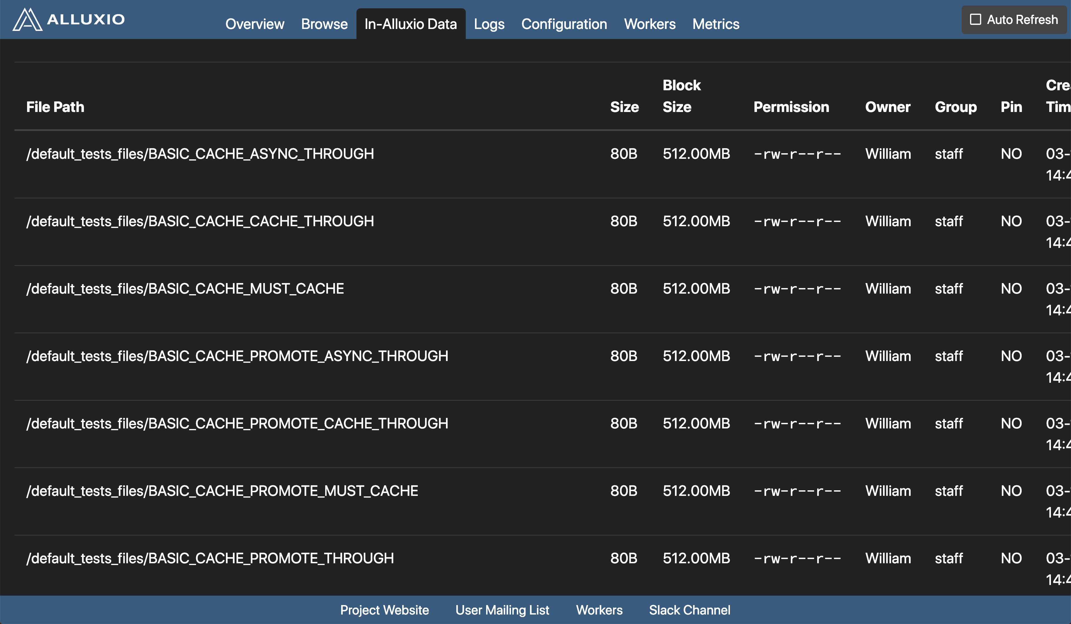Open Workers in the top navigation
1071x624 pixels.
(649, 24)
